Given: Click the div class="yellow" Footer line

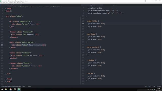Looking at the screenshot, I should tap(27, 66).
